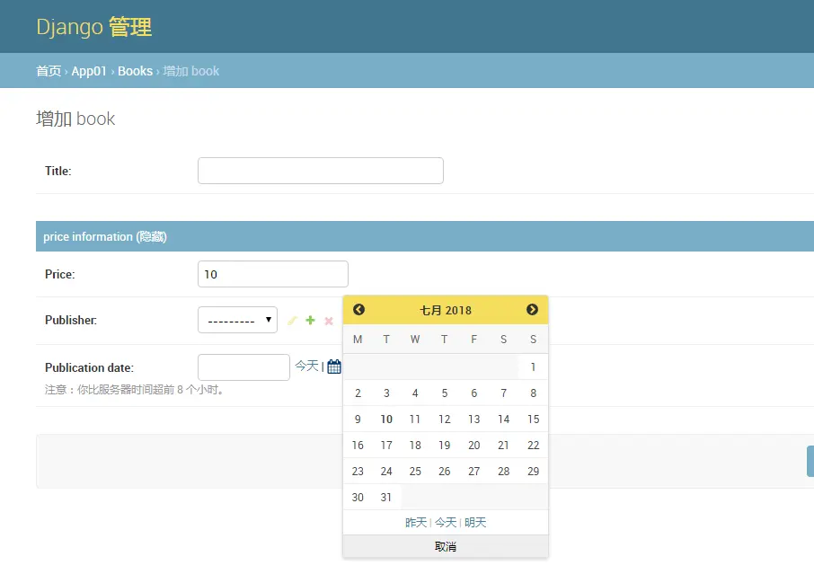The height and width of the screenshot is (574, 814).
Task: Select day 15 in calendar
Action: click(533, 419)
